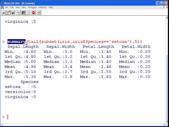Image resolution: width=169 pixels, height=127 pixels.
Task: Close the inner R Console window
Action: point(167,7)
